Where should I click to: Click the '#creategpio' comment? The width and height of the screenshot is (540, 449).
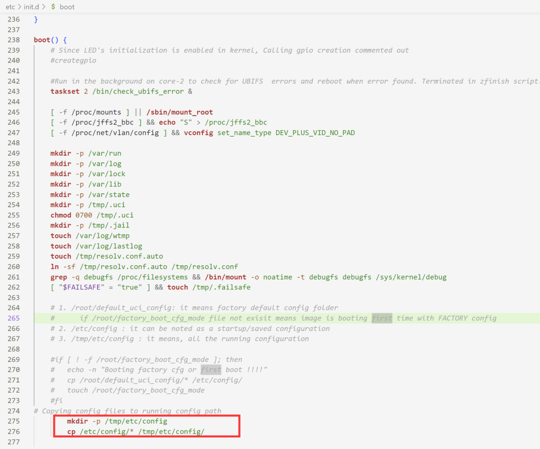[73, 61]
